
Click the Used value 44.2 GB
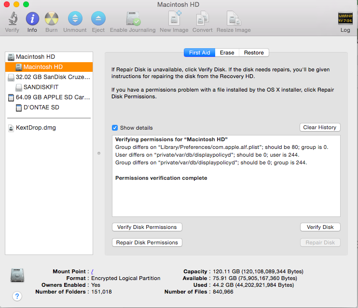click(253, 285)
